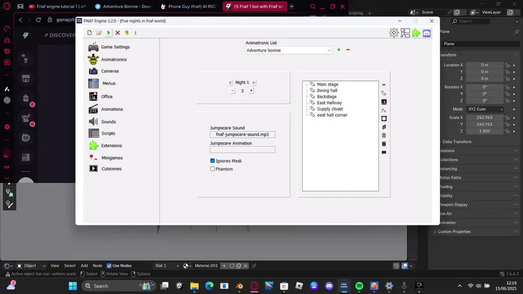The image size is (523, 294).
Task: Remove animatronic with red minus beside list
Action: (348, 49)
